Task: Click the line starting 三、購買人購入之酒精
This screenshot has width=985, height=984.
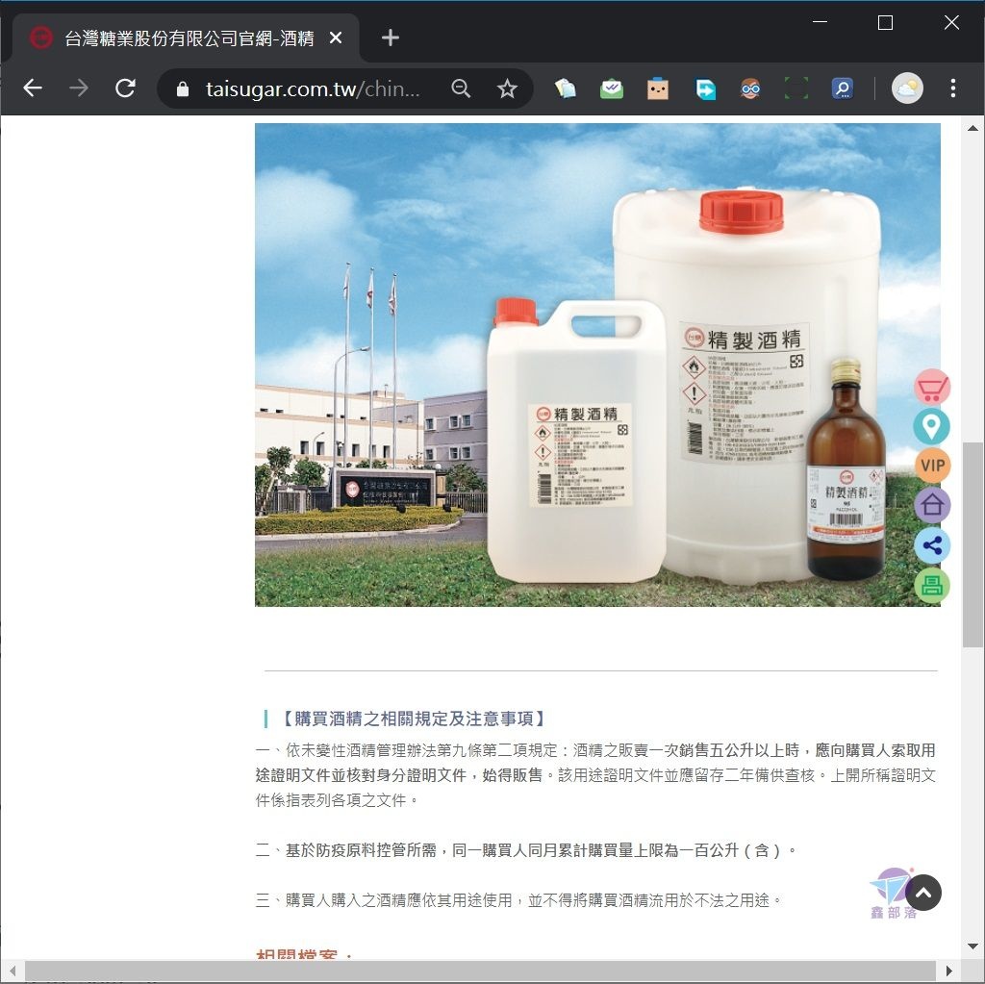Action: point(518,900)
